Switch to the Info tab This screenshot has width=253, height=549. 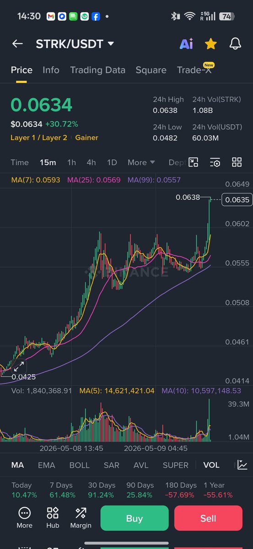(51, 70)
